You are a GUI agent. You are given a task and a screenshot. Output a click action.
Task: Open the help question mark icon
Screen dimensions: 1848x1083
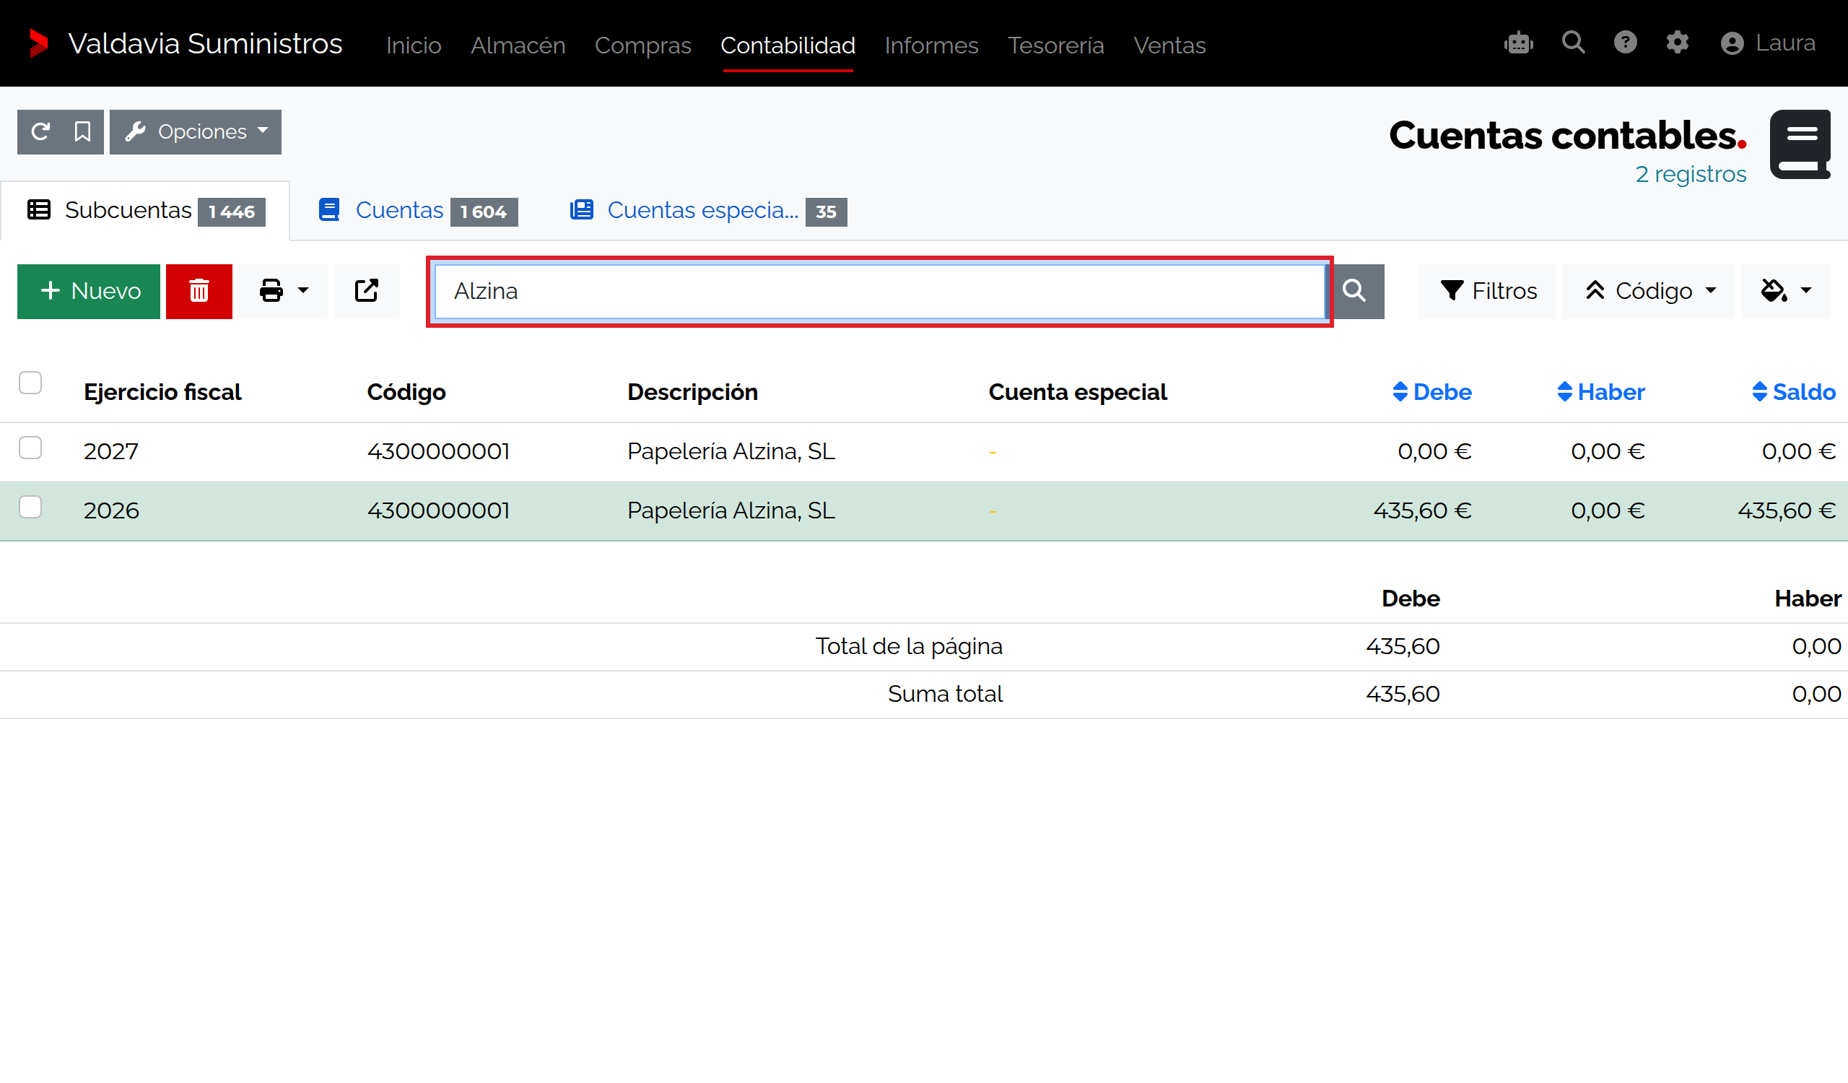pyautogui.click(x=1625, y=43)
